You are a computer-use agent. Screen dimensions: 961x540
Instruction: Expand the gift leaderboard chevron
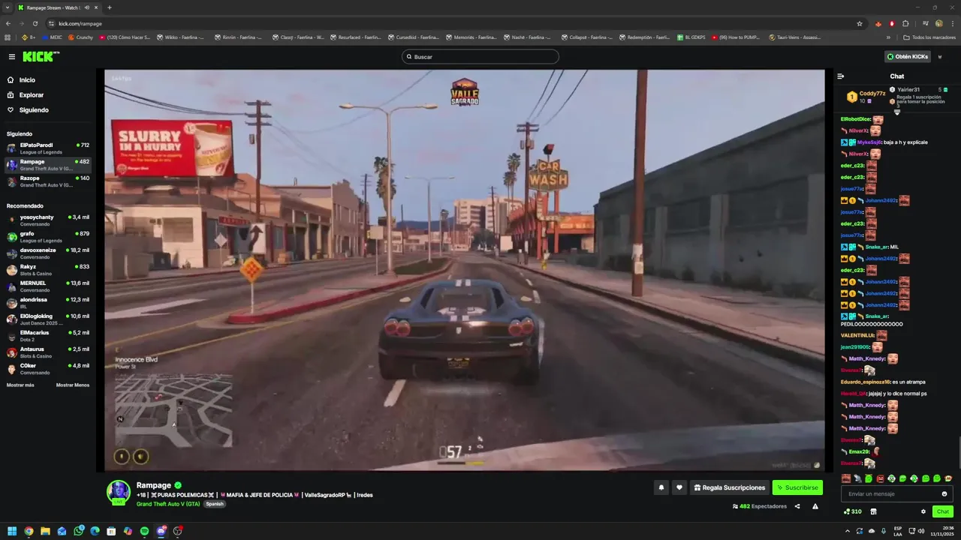tap(897, 112)
